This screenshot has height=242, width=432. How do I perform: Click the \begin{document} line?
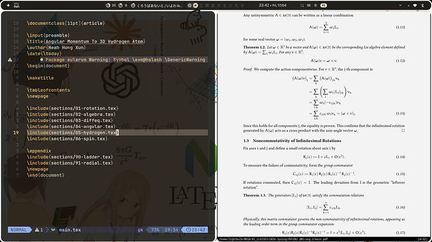[x=48, y=66]
